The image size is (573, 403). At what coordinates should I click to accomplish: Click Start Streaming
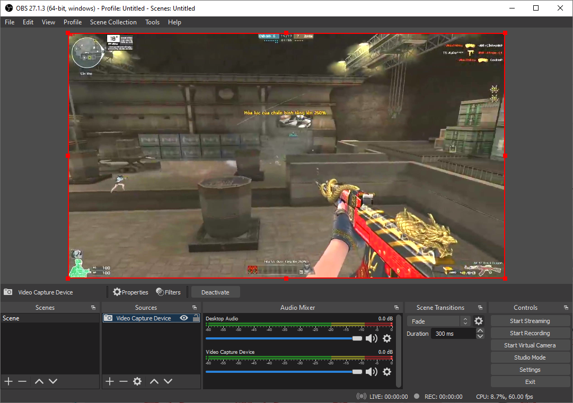pos(530,321)
